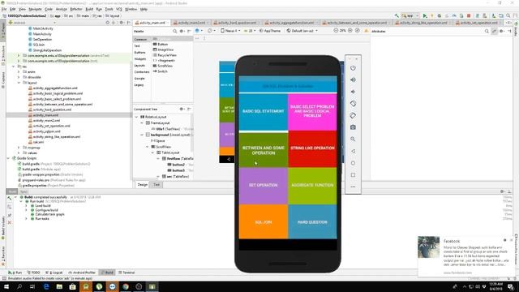Screen dimensions: 519x292
Task: Select the Widgets palette category
Action: (x=140, y=59)
